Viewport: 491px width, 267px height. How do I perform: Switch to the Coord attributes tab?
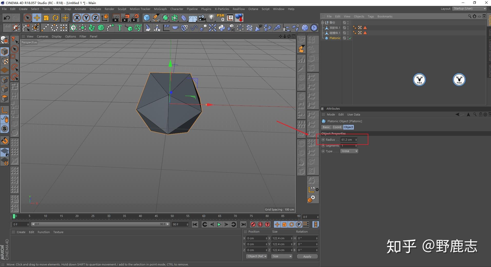point(337,127)
